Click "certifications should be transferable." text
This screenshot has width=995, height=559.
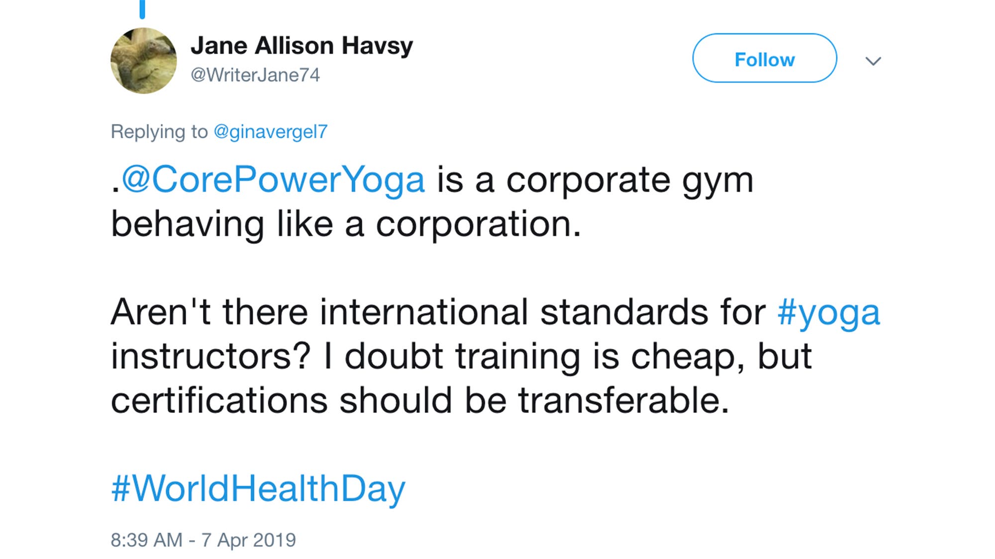419,400
